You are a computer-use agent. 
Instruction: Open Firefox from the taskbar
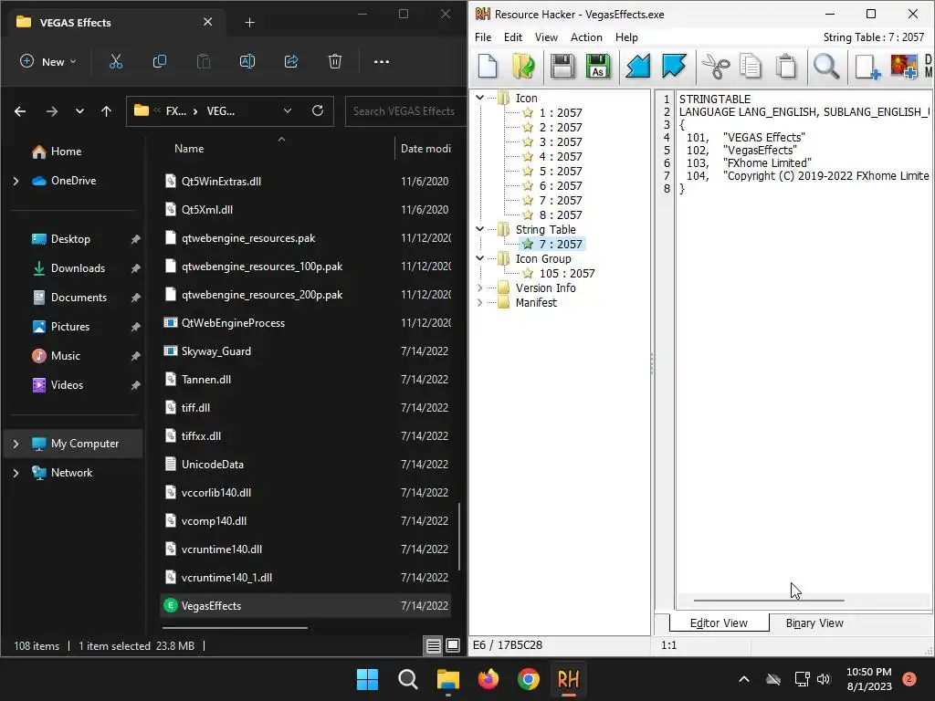pos(489,679)
